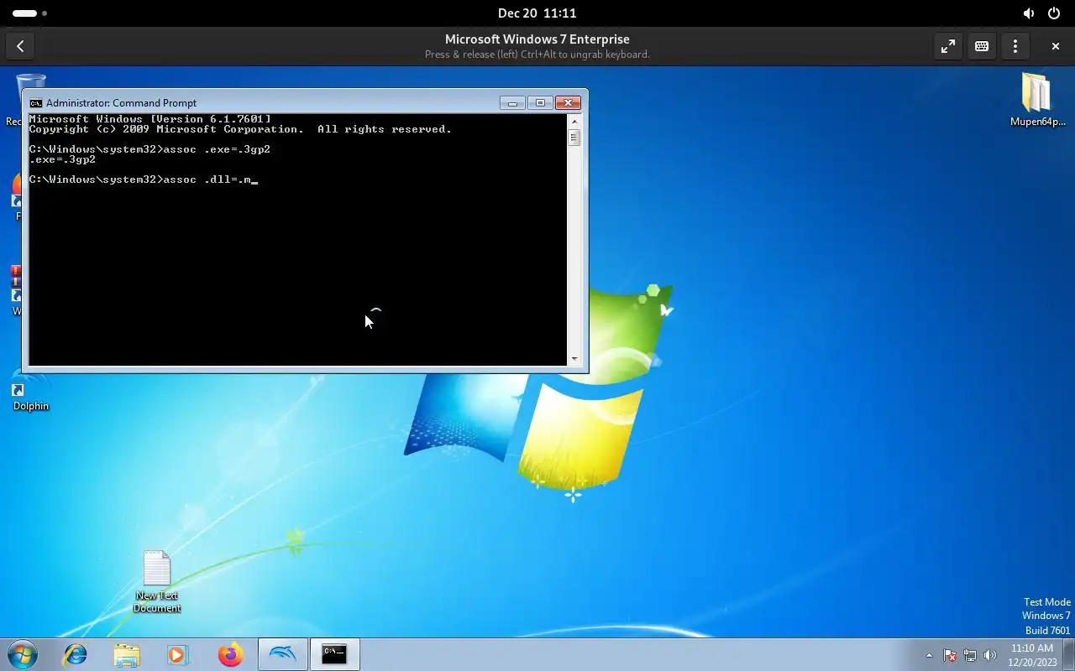
Task: Open the GNOME power menu icon
Action: pyautogui.click(x=1054, y=13)
